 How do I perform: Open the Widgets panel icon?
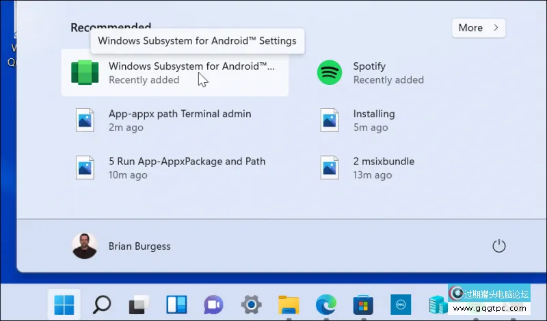(x=176, y=304)
